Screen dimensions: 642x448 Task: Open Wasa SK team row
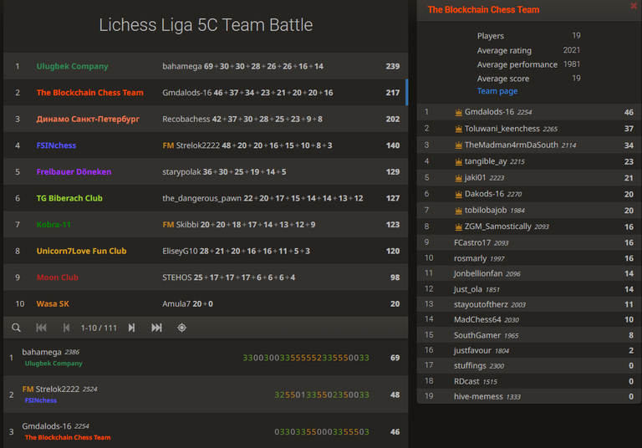coord(206,304)
